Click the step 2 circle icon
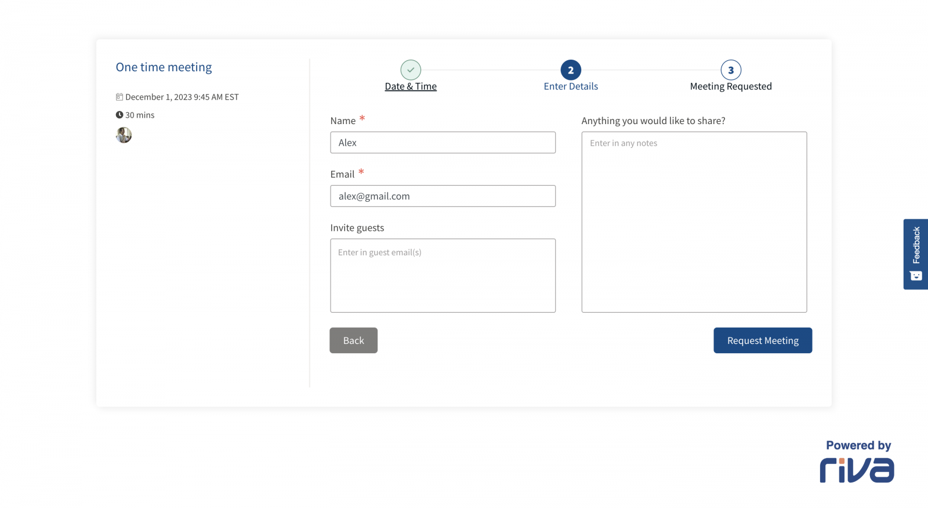This screenshot has width=928, height=508. pos(571,70)
